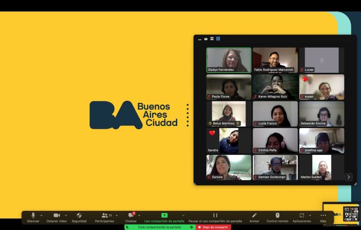
Task: Click the red 1 chat notification badge
Action: pos(134,213)
